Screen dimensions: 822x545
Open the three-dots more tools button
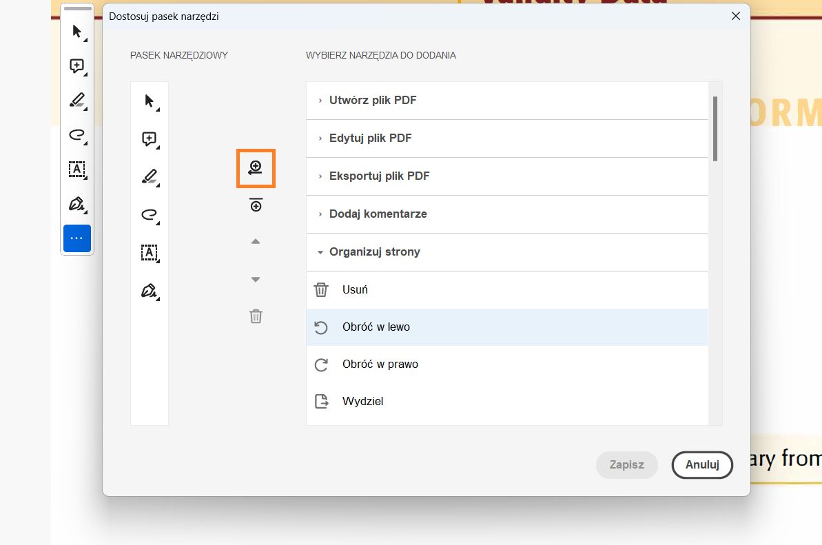click(x=77, y=238)
